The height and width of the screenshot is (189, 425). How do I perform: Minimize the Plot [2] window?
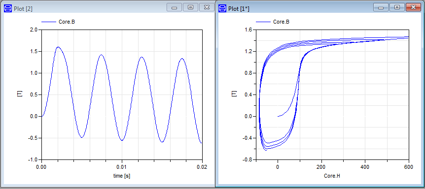(174, 7)
